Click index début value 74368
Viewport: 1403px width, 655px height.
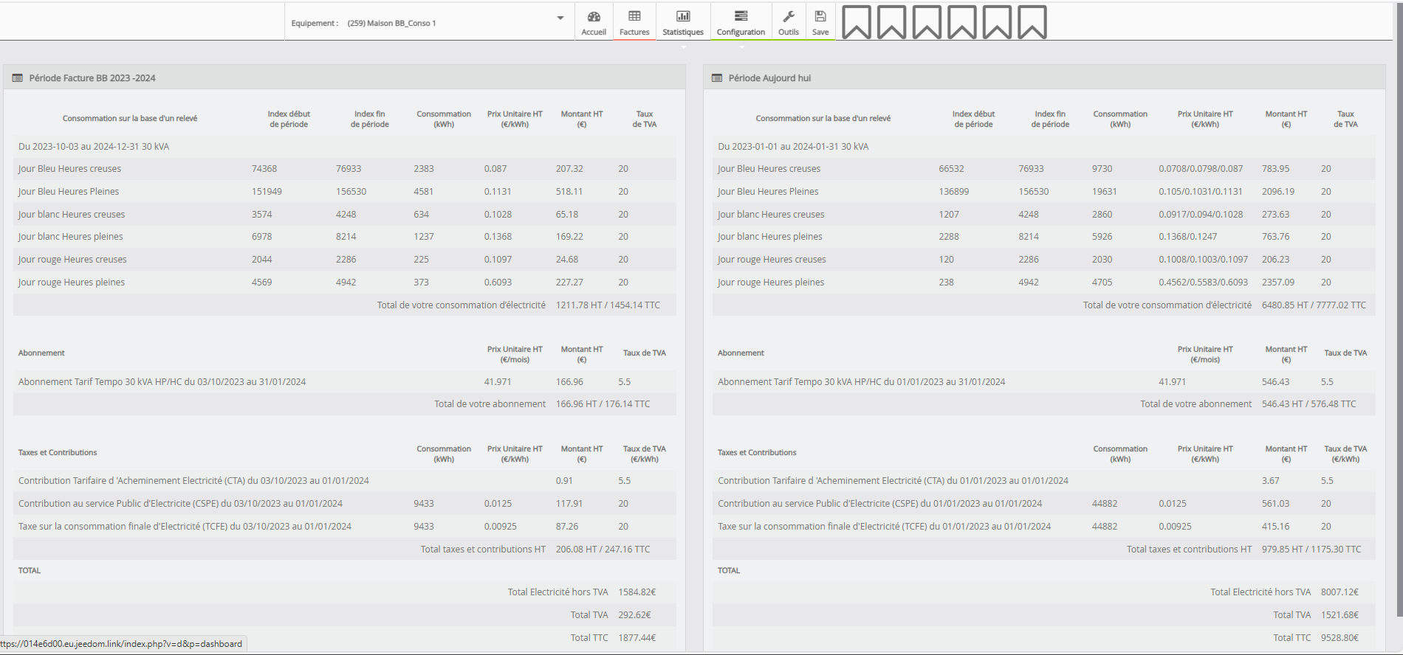(264, 169)
